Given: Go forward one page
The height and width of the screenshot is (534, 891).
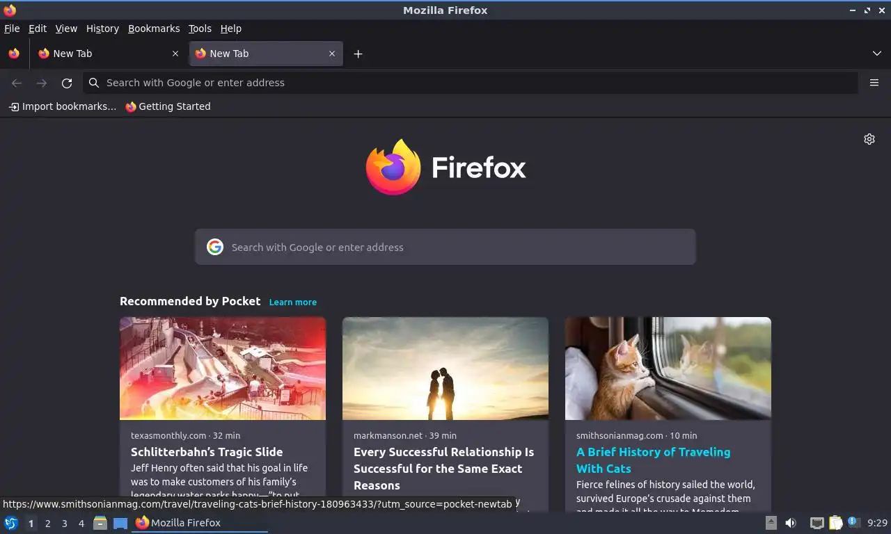Looking at the screenshot, I should click(42, 83).
